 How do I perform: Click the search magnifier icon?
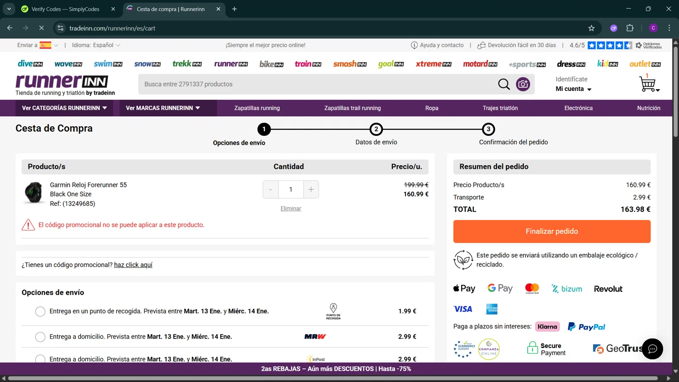coord(504,84)
